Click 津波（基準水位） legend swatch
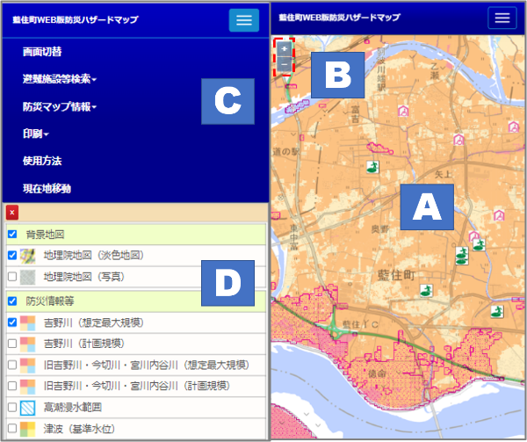The image size is (527, 442). [x=27, y=429]
